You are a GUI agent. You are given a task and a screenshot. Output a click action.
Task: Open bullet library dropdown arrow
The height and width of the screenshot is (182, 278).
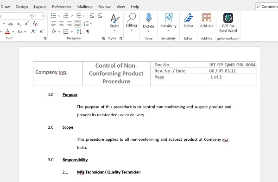coord(59,16)
